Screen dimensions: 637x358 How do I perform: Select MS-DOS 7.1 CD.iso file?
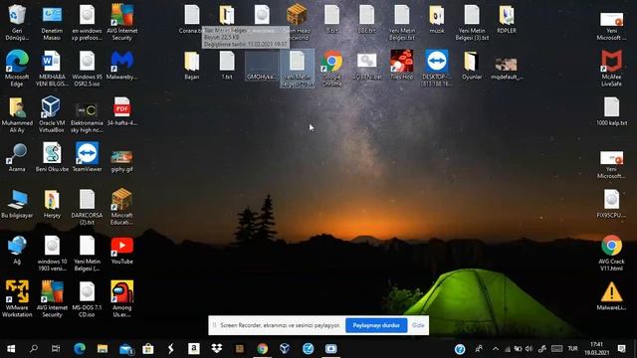[x=87, y=299]
